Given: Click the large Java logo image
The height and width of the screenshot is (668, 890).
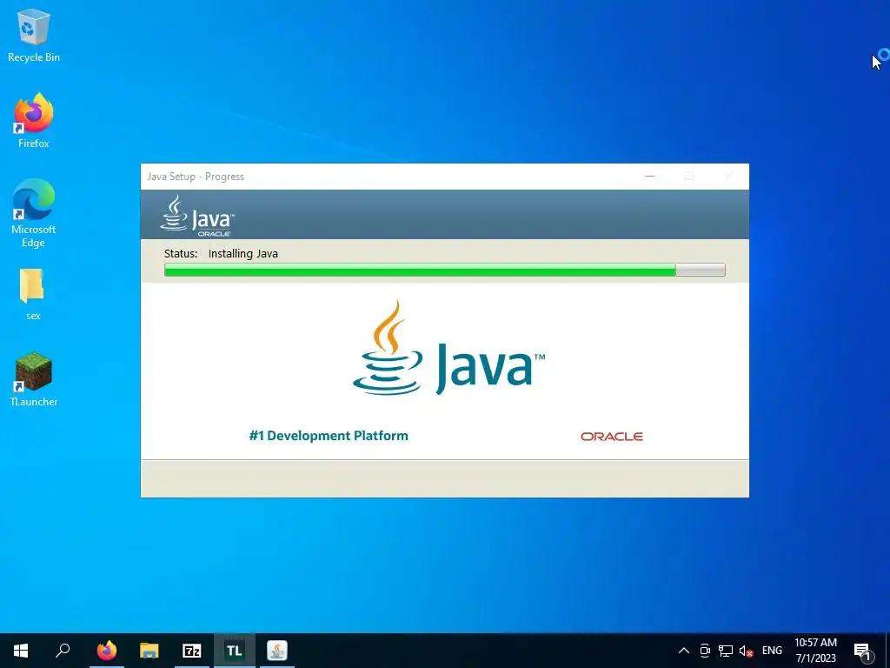Looking at the screenshot, I should [x=448, y=348].
